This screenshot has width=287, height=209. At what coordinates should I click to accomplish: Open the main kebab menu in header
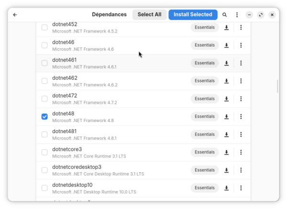(x=237, y=15)
